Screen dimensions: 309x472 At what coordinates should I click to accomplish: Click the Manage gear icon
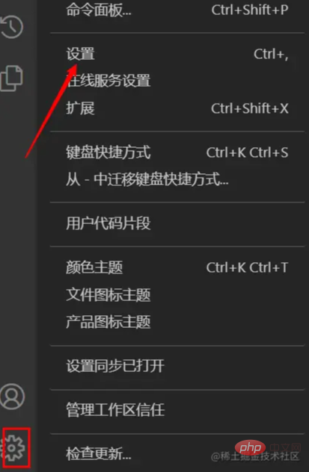(x=15, y=447)
